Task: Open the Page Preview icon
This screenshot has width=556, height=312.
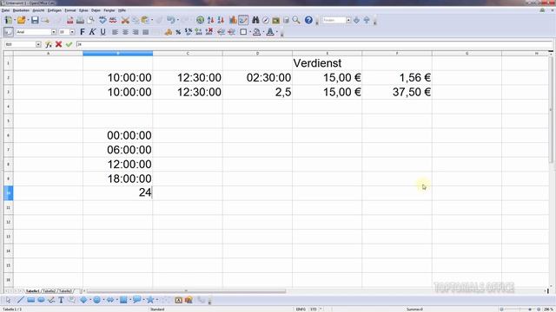Action: pyautogui.click(x=91, y=20)
